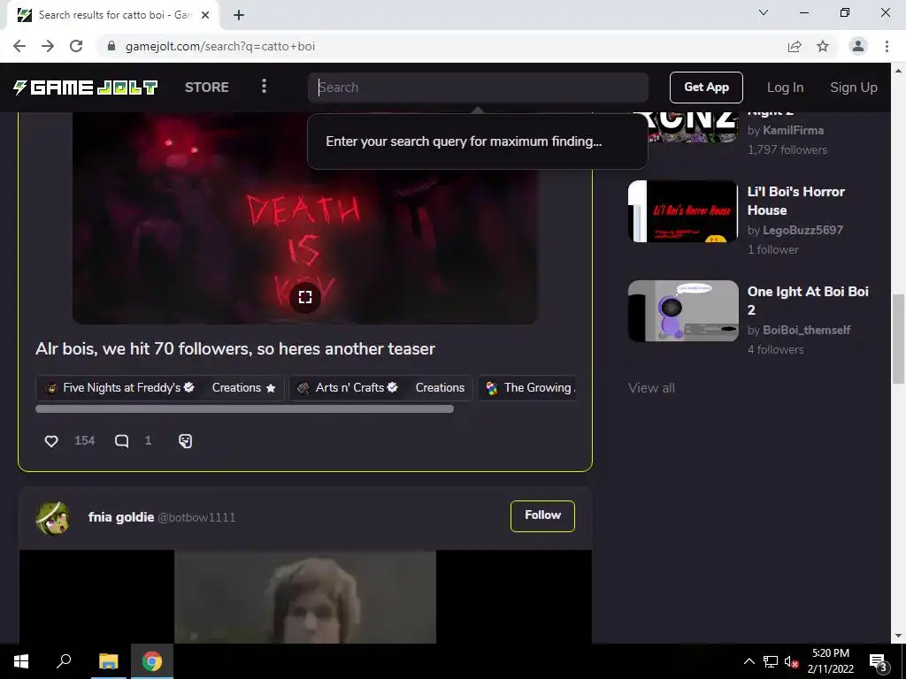This screenshot has width=906, height=679.
Task: Click the communities horizontal scrollbar
Action: 244,408
